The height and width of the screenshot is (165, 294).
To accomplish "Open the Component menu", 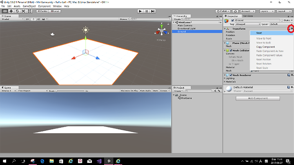I will (44, 6).
